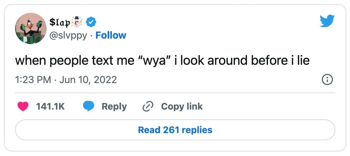Click the $lap display name

coord(59,22)
